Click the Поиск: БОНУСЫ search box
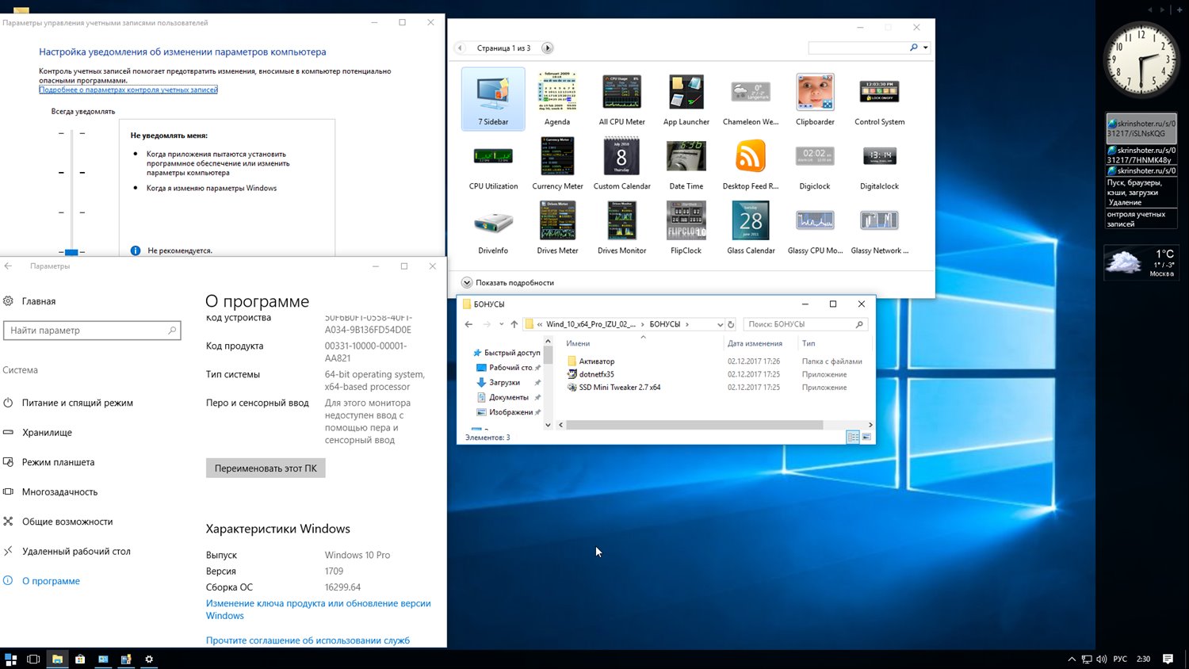This screenshot has width=1189, height=669. pos(805,324)
